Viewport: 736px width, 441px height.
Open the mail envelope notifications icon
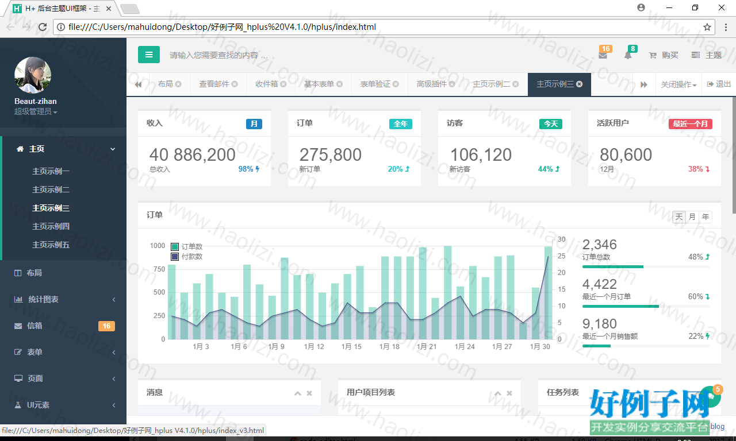[603, 56]
